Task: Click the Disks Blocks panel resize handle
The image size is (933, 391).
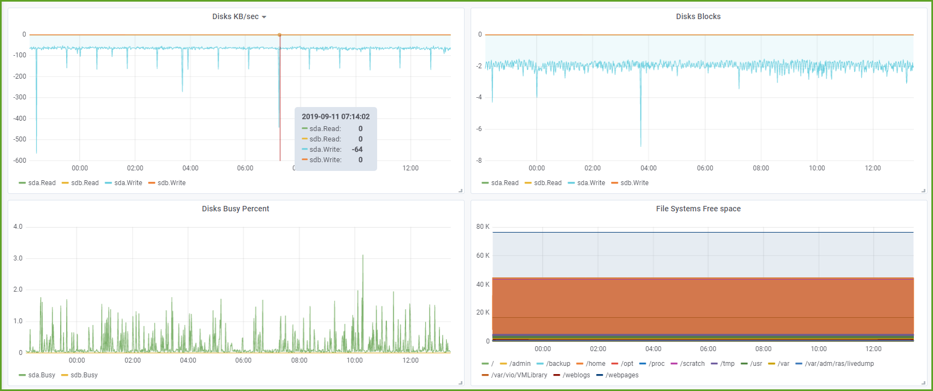Action: point(924,191)
